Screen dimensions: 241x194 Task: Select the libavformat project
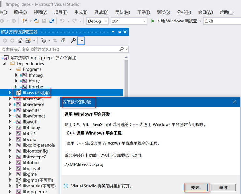(34, 116)
